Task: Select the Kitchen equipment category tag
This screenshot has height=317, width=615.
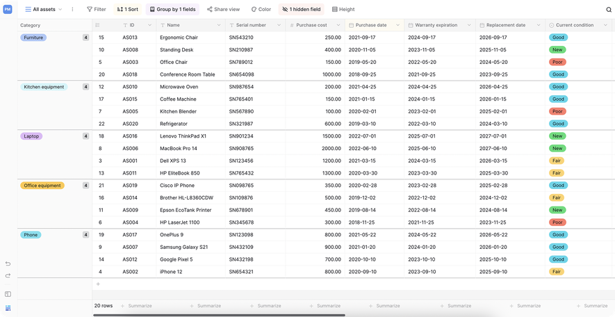Action: pyautogui.click(x=44, y=87)
